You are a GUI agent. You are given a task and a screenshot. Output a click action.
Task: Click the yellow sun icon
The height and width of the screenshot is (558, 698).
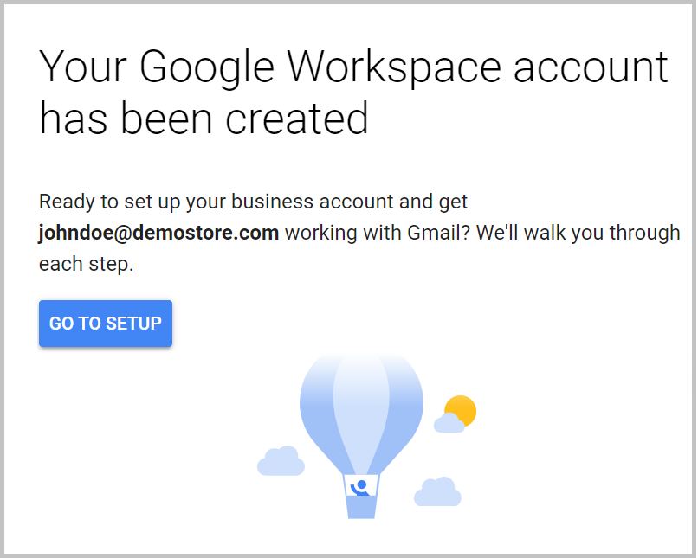[462, 411]
